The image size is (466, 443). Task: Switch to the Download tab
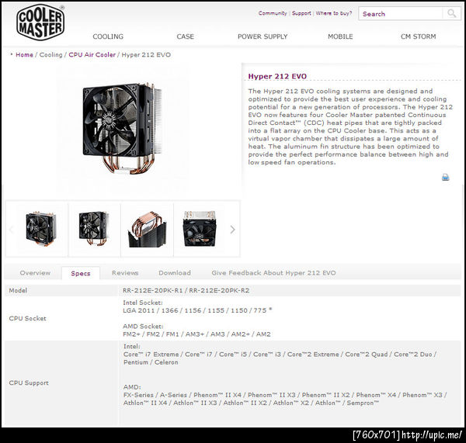click(x=175, y=273)
